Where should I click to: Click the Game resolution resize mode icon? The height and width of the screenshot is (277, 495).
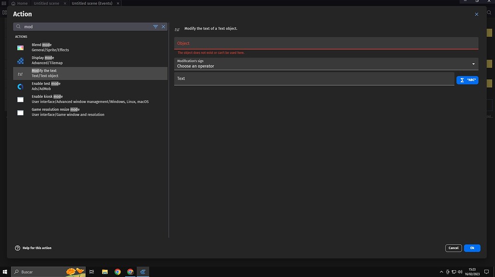20,113
